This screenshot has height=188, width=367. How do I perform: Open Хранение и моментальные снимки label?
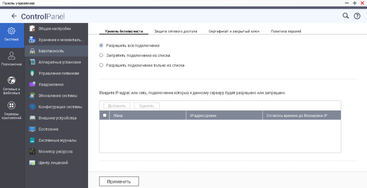click(x=61, y=40)
